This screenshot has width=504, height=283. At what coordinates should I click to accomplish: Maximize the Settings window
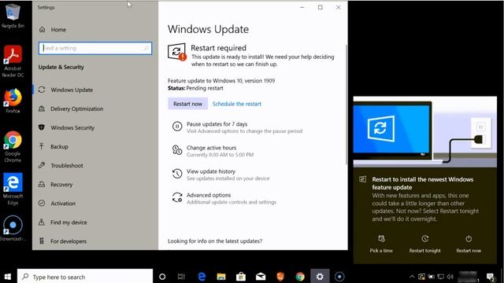click(321, 7)
